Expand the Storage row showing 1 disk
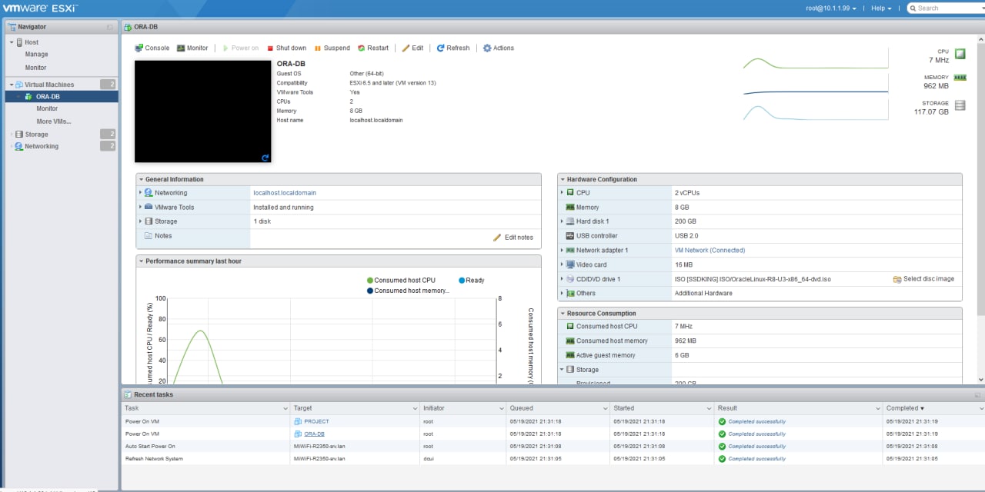 click(x=140, y=221)
